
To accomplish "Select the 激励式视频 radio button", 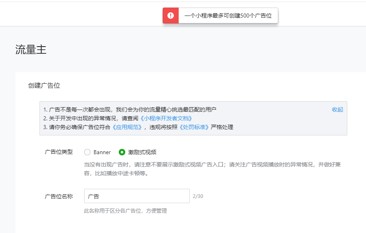I will click(x=122, y=152).
